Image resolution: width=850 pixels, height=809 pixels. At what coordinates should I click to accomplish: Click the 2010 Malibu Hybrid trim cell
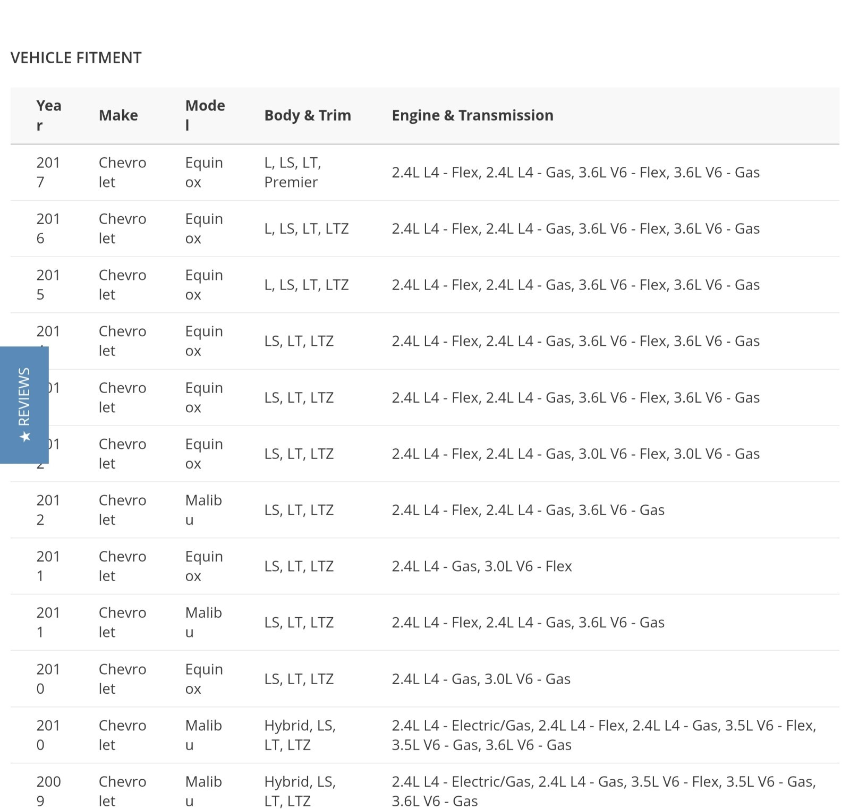point(300,735)
